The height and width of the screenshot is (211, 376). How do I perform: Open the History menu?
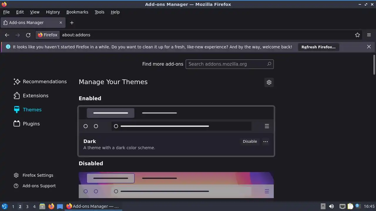point(53,12)
